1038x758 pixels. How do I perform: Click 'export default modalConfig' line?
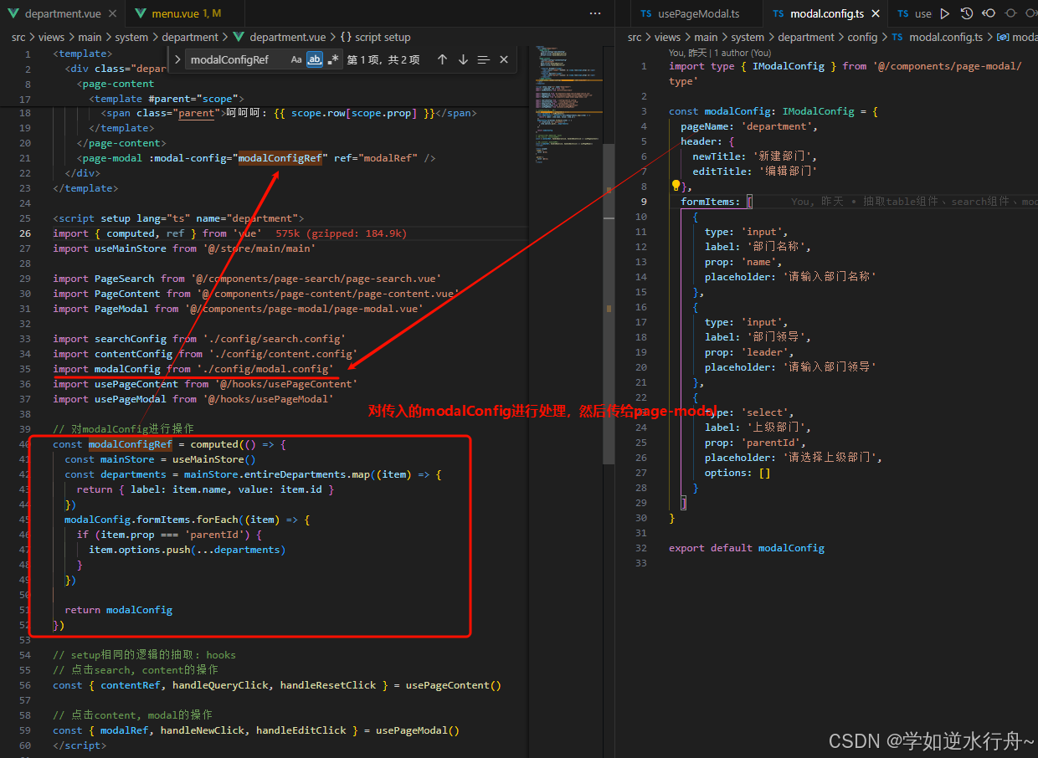pyautogui.click(x=747, y=548)
